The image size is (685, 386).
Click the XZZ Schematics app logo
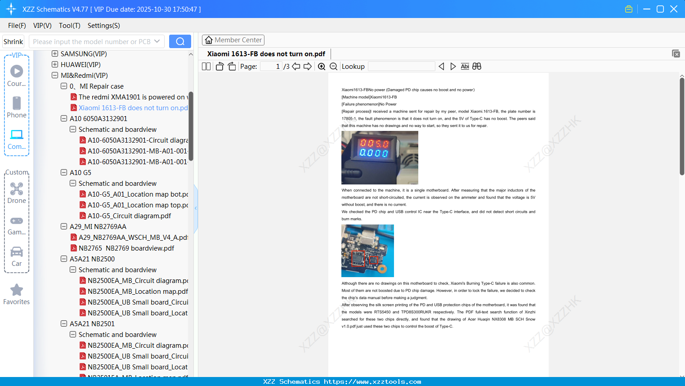[x=11, y=9]
